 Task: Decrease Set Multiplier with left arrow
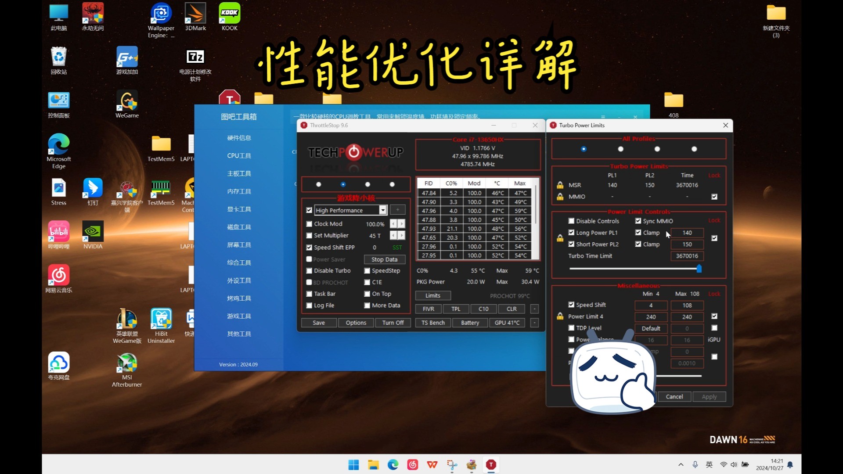point(393,236)
